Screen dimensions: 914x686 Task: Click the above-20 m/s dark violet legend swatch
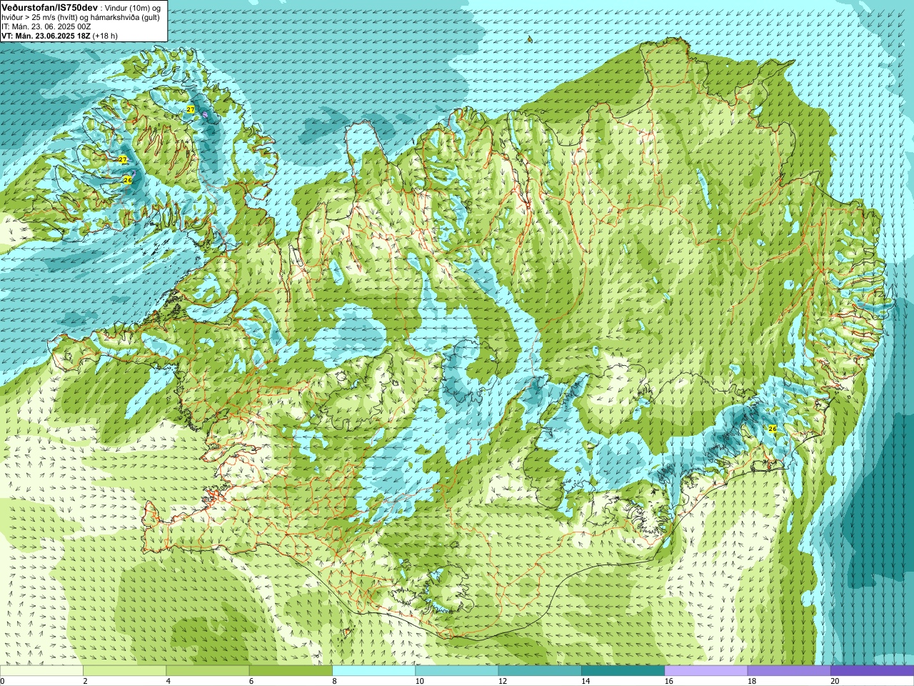[x=872, y=671]
